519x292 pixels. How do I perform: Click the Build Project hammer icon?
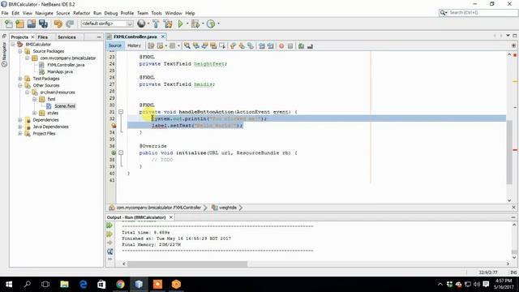point(156,24)
